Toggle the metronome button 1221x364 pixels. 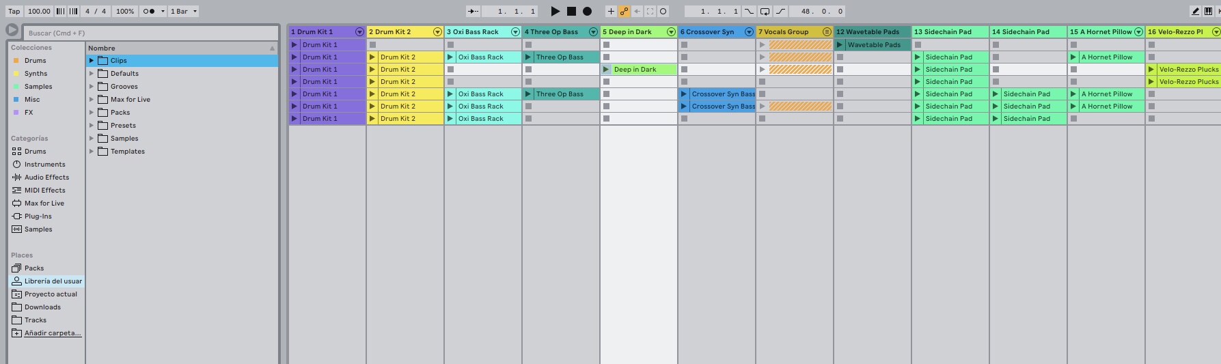click(148, 11)
